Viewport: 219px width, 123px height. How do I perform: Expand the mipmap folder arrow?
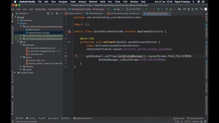click(21, 67)
